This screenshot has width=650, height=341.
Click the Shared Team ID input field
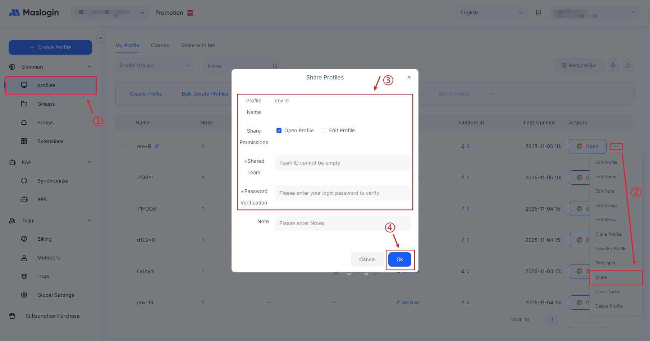coord(342,163)
